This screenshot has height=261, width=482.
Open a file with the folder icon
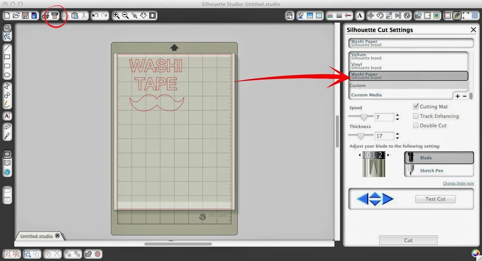(x=16, y=15)
